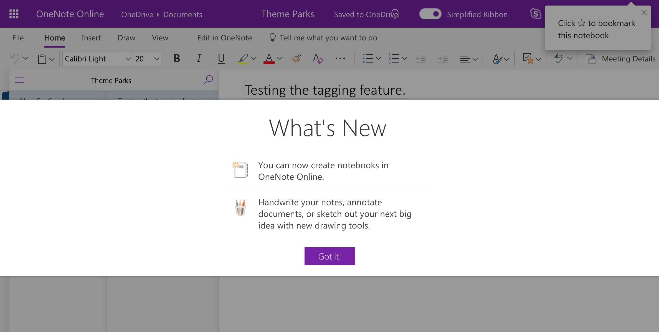
Task: Click the handwrite notes drawing tools text
Action: pos(335,214)
